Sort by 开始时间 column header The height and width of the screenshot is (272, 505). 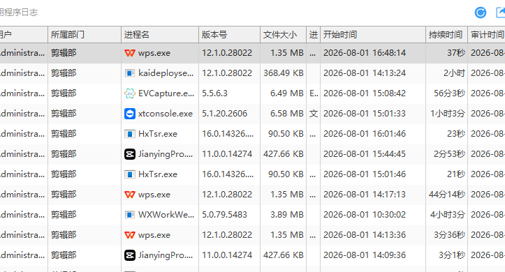tap(372, 34)
